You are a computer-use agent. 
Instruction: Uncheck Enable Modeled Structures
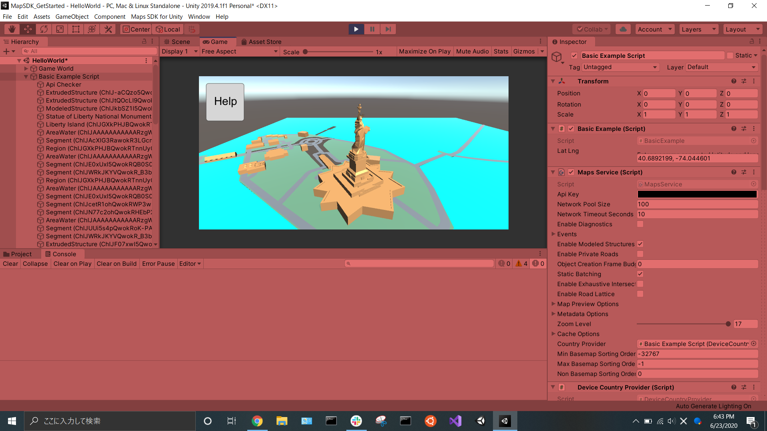tap(640, 244)
